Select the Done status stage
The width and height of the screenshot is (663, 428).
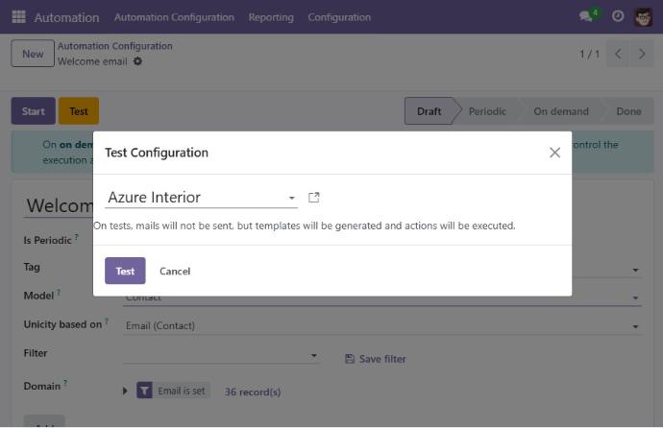pos(628,111)
